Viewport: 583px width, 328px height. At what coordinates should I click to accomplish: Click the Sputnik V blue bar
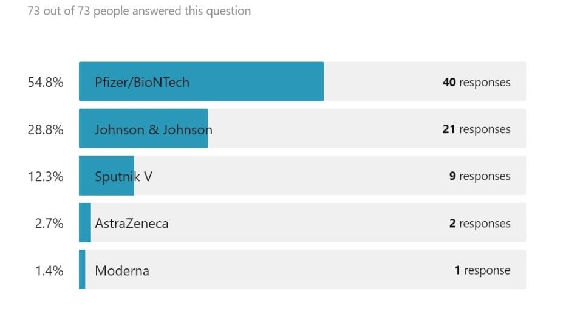pos(106,176)
